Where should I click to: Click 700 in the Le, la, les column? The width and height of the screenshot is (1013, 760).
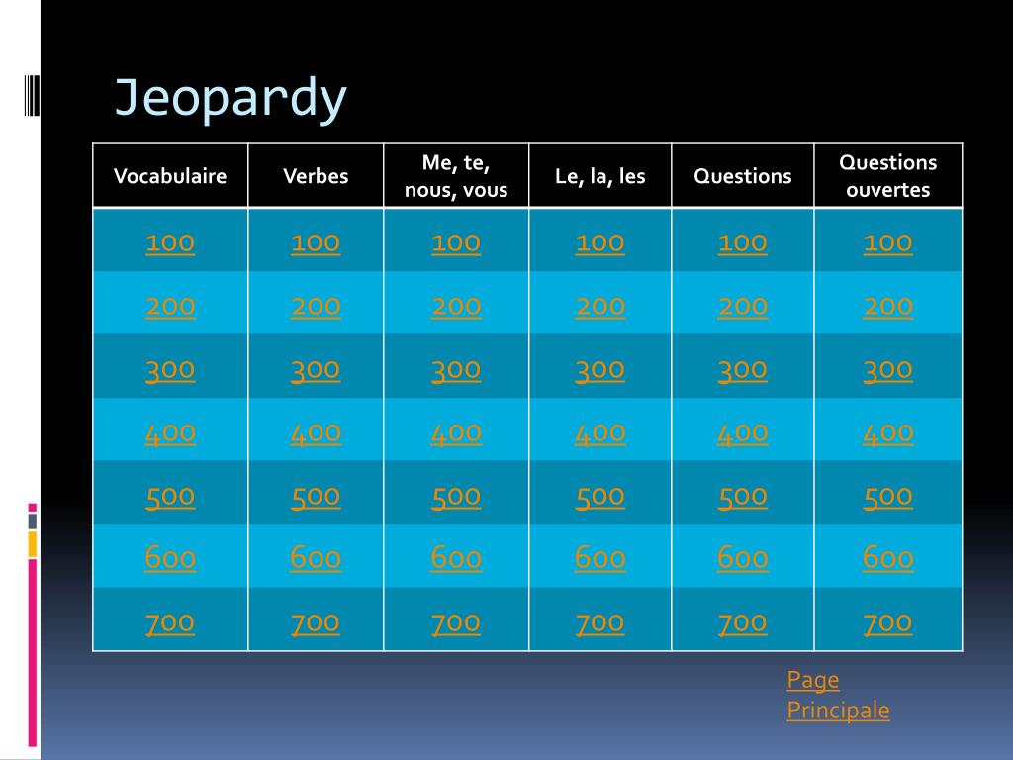click(600, 623)
